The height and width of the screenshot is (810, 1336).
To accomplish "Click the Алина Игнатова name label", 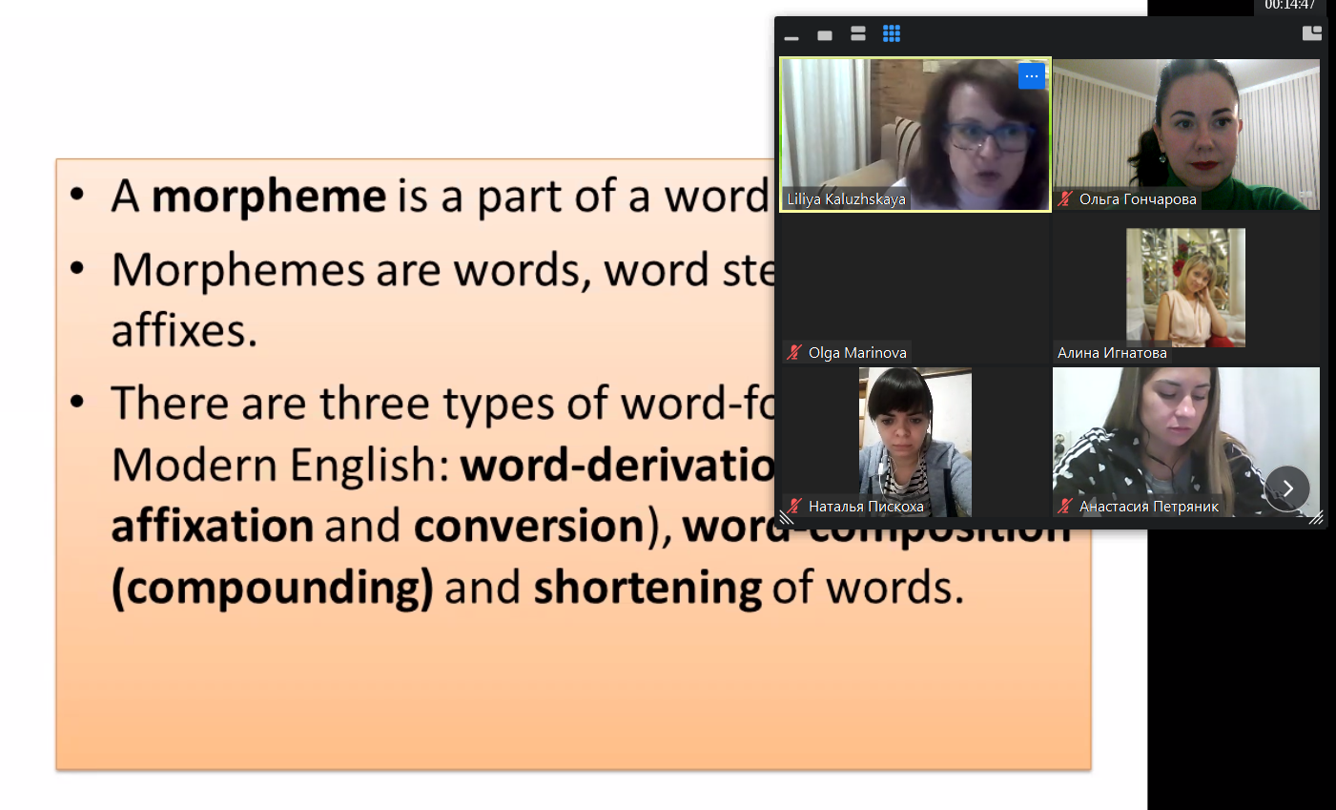I will (x=1112, y=353).
